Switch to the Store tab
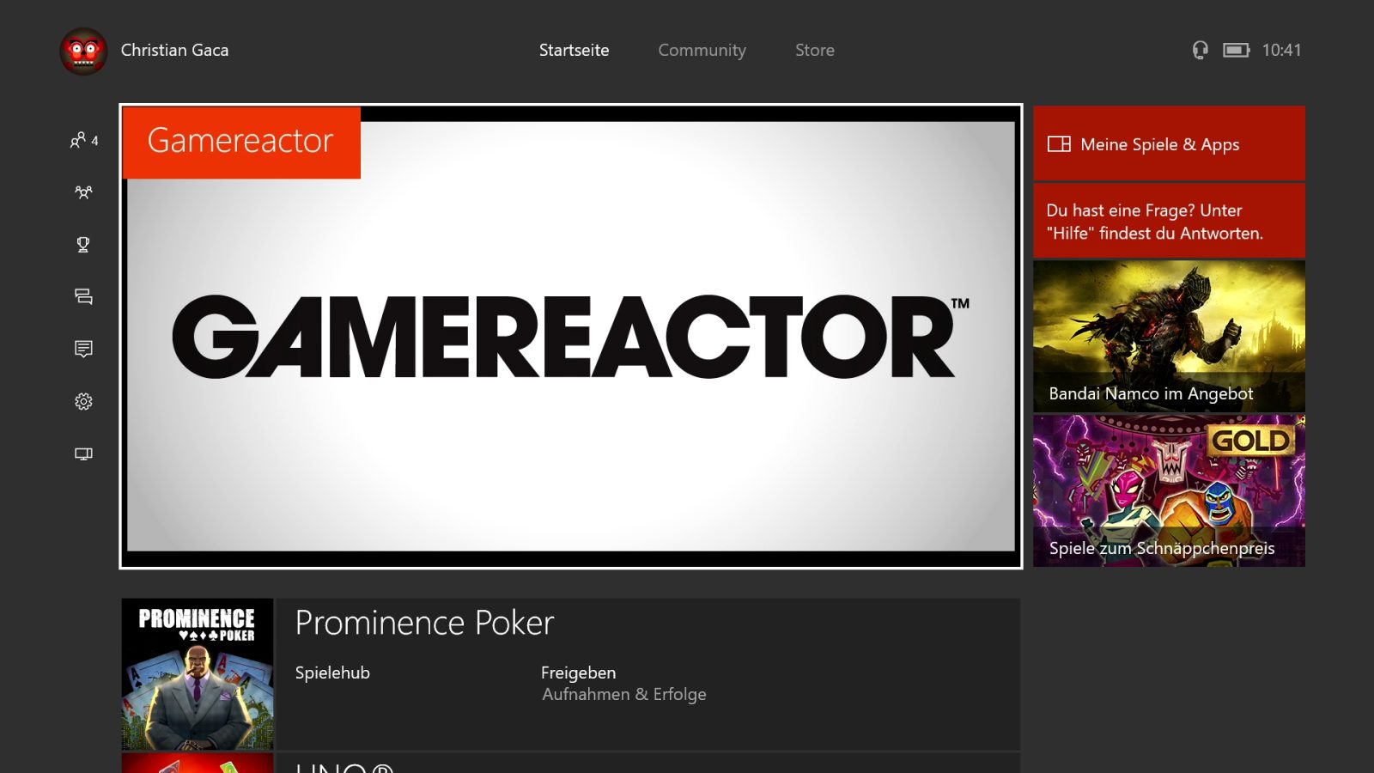This screenshot has height=773, width=1374. [815, 50]
